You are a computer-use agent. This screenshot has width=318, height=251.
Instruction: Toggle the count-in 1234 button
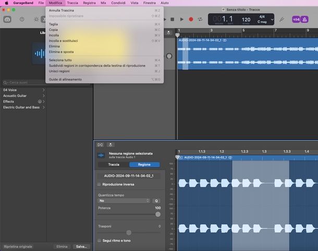tap(296, 19)
